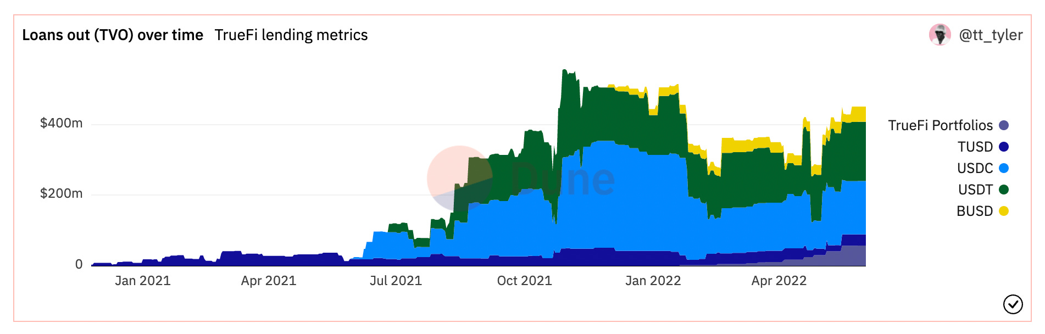The width and height of the screenshot is (1045, 334).
Task: Click the Jan 2021 x-axis label
Action: point(143,281)
